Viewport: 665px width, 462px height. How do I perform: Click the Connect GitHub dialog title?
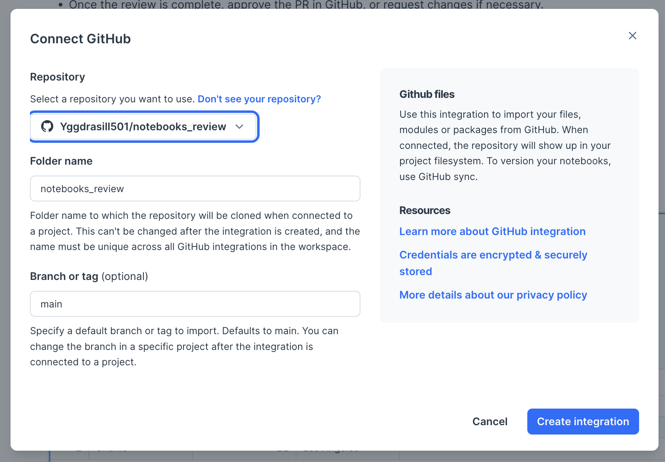tap(81, 39)
